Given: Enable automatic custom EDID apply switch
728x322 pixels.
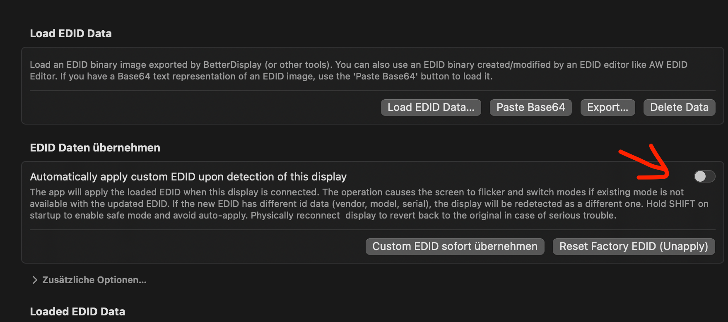Looking at the screenshot, I should [x=704, y=177].
